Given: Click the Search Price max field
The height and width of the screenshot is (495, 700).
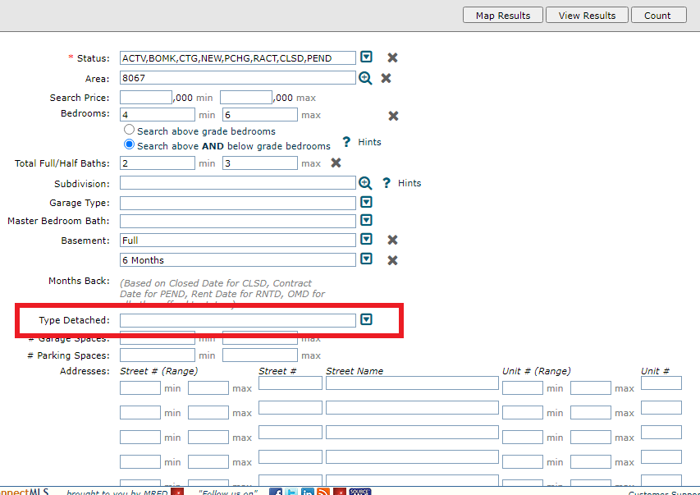Looking at the screenshot, I should pos(246,98).
